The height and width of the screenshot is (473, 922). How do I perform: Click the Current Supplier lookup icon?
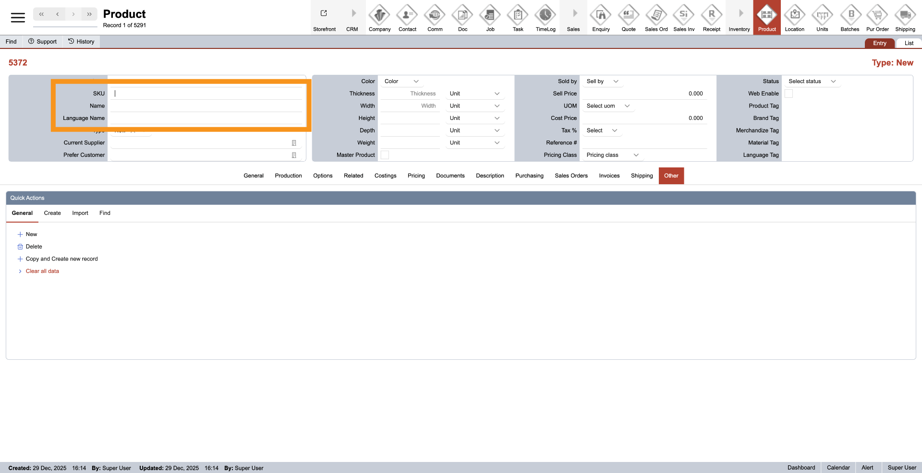(294, 143)
